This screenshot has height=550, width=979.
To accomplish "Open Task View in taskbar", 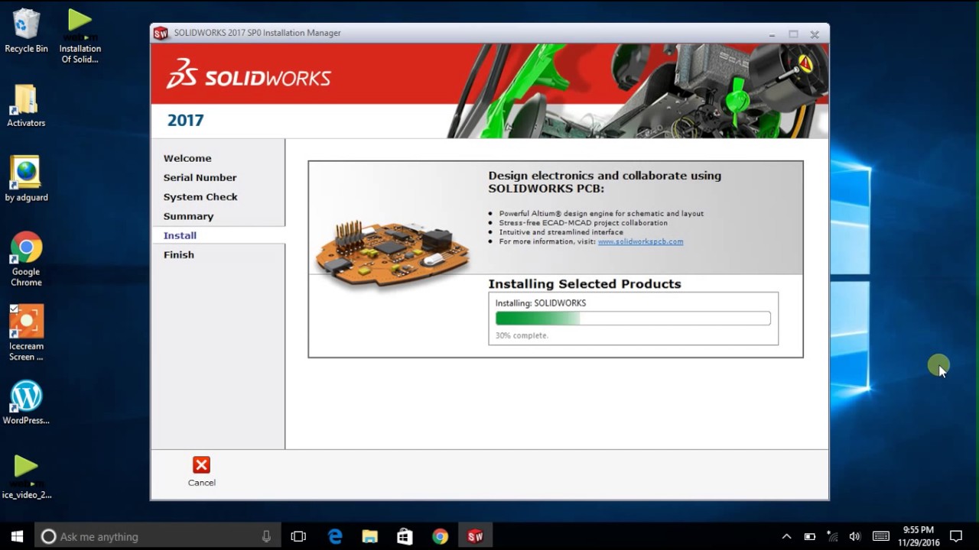I will [298, 536].
